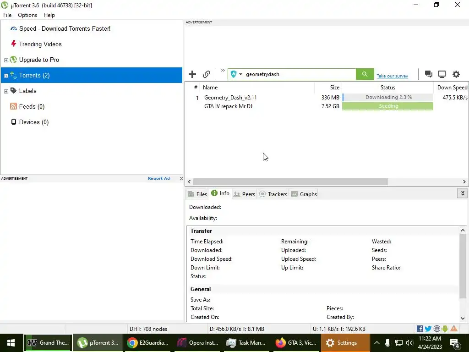Select Speed - Download Torrents Faster! item

tap(65, 29)
